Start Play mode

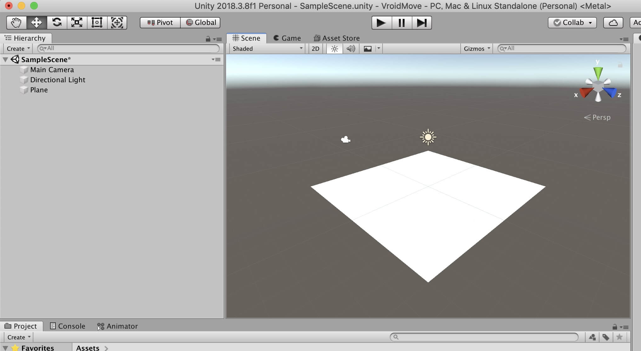(x=382, y=23)
